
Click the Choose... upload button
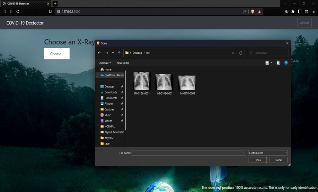pyautogui.click(x=57, y=53)
